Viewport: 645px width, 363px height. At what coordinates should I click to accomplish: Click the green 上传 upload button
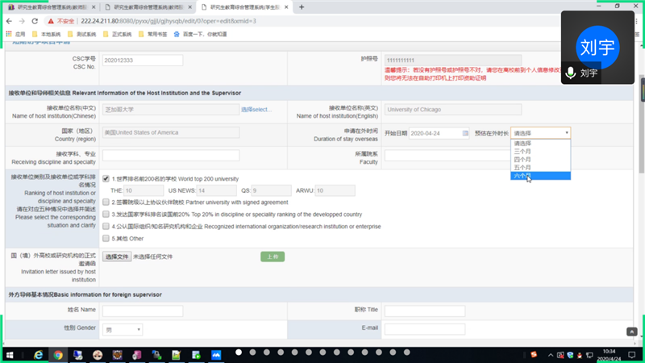(273, 257)
